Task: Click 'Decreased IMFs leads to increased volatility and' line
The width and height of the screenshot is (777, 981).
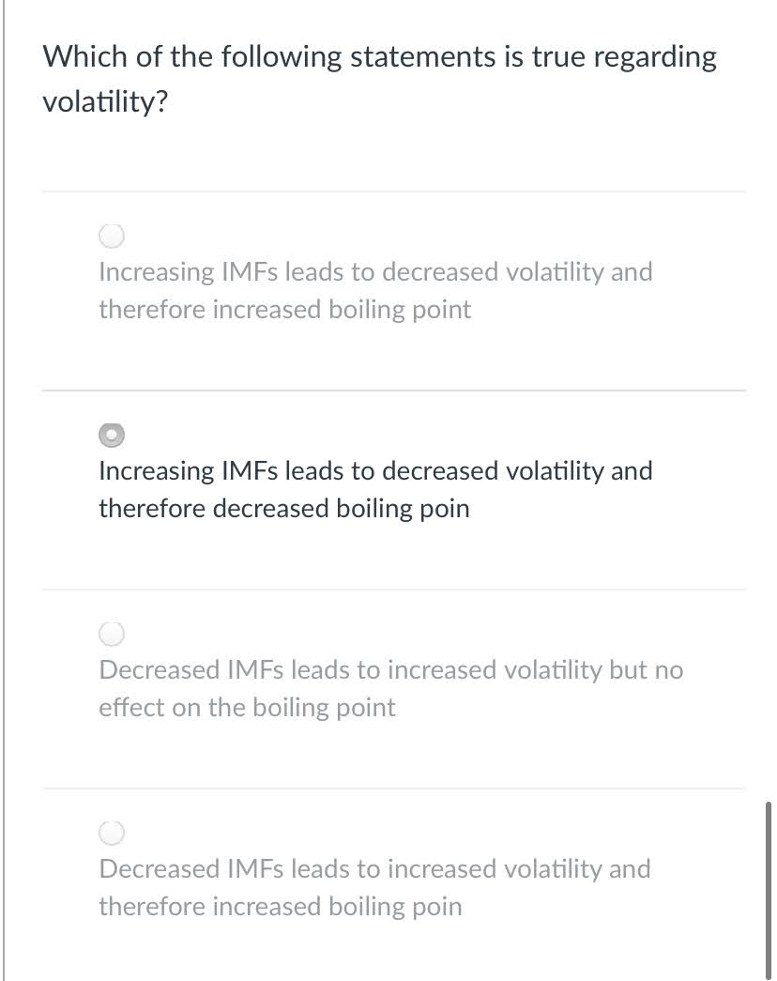Action: [374, 869]
